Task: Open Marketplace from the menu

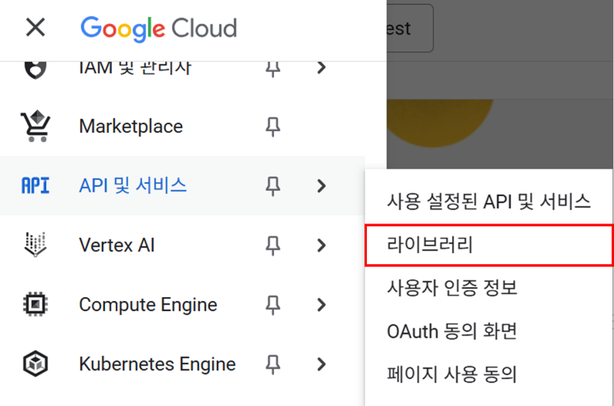Action: point(130,127)
